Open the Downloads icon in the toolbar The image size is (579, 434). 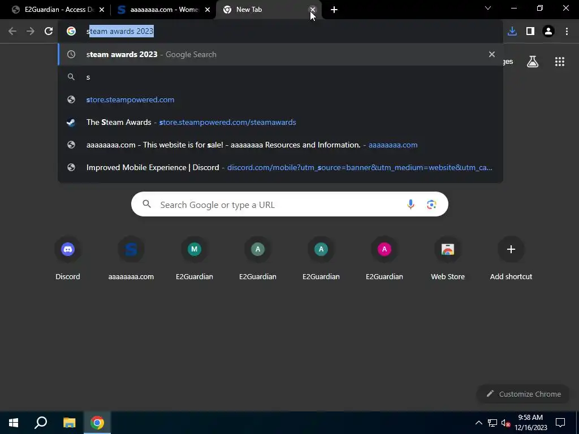click(x=512, y=32)
